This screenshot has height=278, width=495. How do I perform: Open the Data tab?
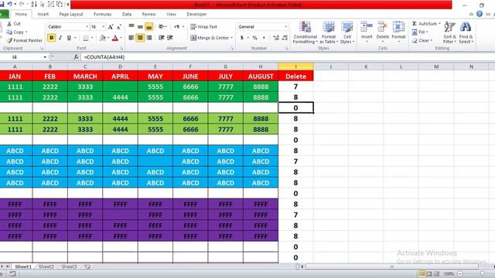(x=127, y=14)
